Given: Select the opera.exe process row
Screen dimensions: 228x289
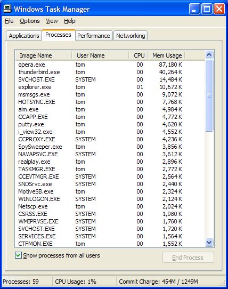Looking at the screenshot, I should pos(110,65).
